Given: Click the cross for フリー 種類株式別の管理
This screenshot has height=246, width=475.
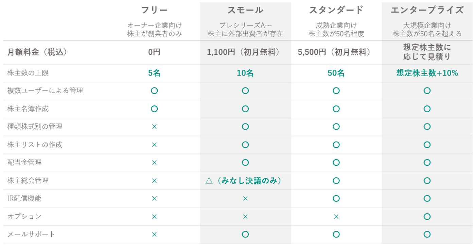Looking at the screenshot, I should [154, 127].
